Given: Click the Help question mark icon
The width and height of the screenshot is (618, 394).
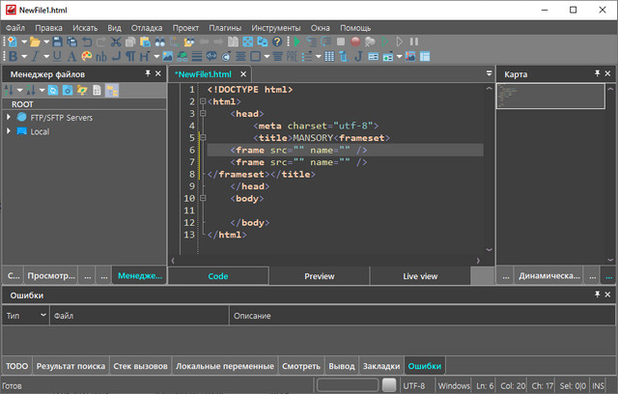Looking at the screenshot, I should [x=278, y=42].
